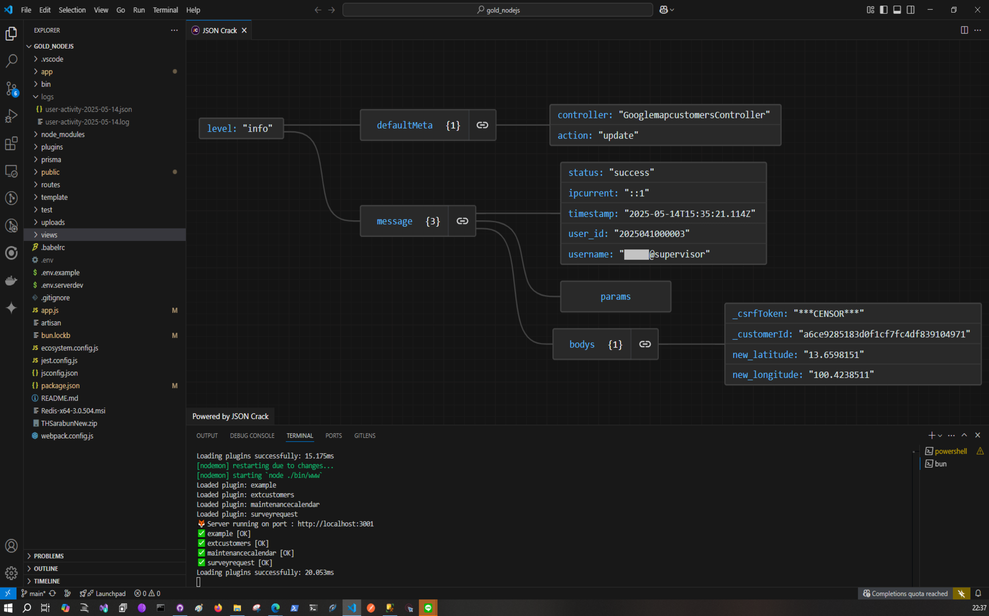Click the link icon on the bodys node
The height and width of the screenshot is (616, 989).
coord(645,344)
